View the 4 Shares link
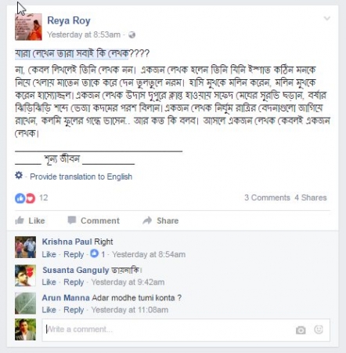The height and width of the screenshot is (353, 346). [311, 198]
